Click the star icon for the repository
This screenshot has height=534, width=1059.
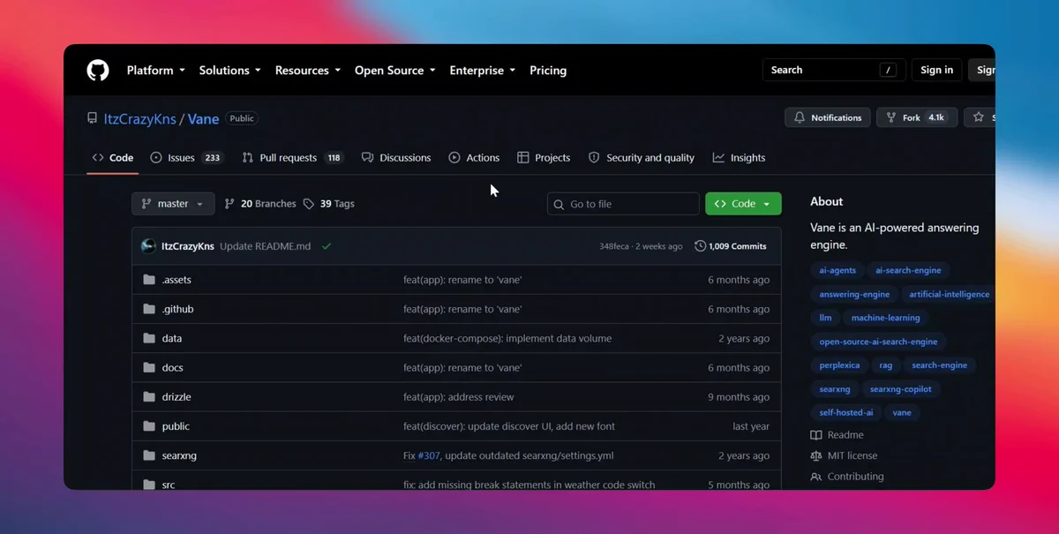tap(979, 117)
